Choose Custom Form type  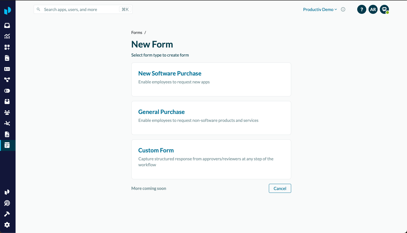[x=211, y=159]
